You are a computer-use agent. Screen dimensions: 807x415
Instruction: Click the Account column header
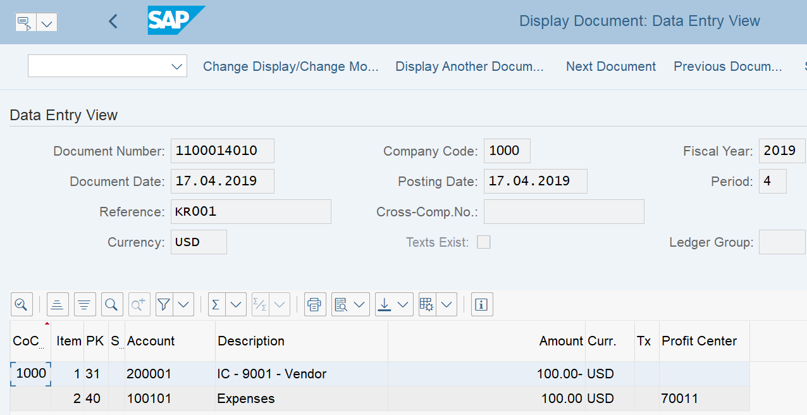pos(170,341)
